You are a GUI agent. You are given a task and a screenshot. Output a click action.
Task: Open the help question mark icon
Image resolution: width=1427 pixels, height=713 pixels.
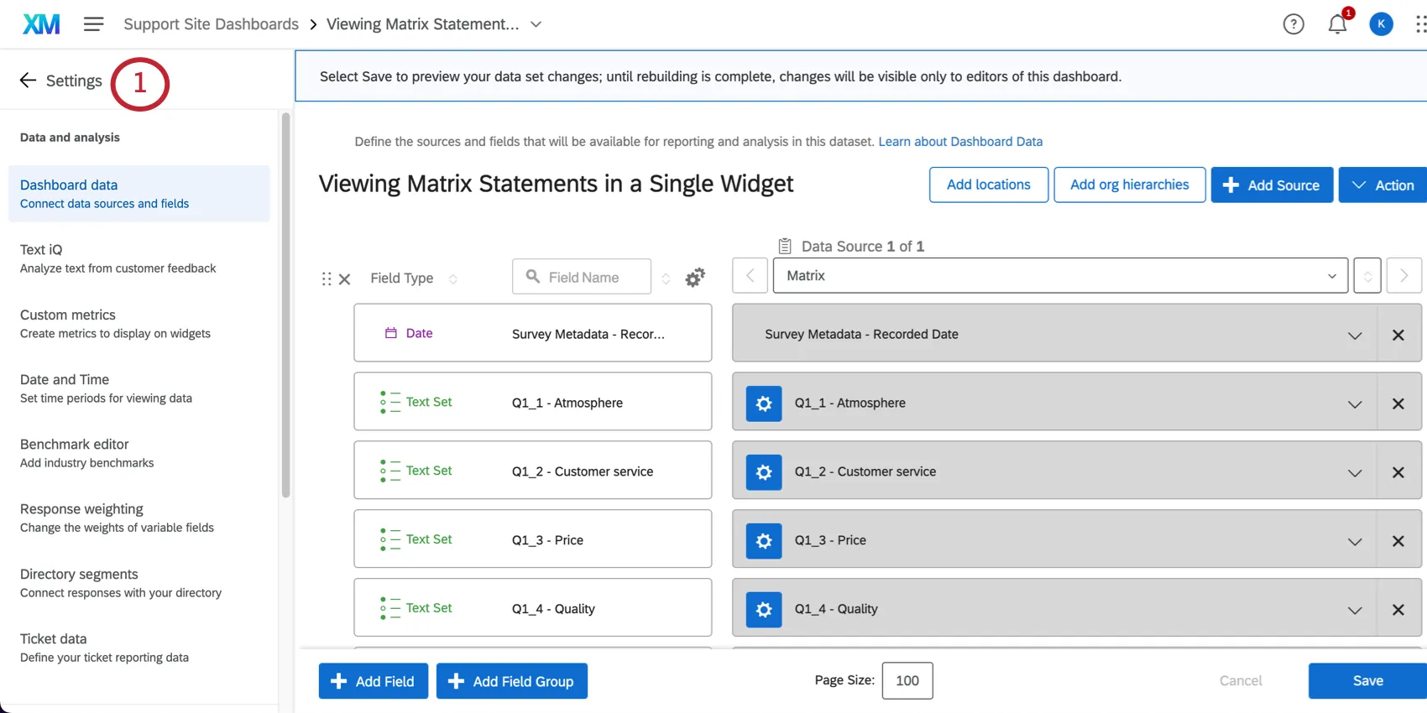coord(1294,24)
